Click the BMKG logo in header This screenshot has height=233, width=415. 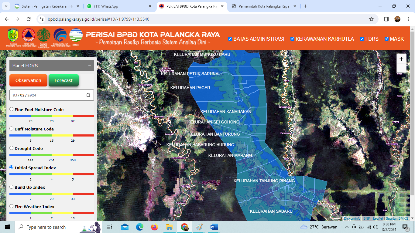76,37
